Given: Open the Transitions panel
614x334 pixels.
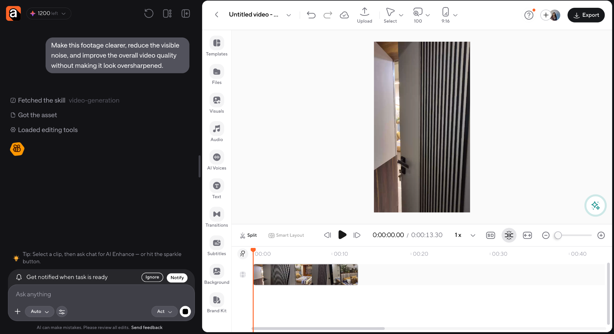Looking at the screenshot, I should tap(216, 217).
